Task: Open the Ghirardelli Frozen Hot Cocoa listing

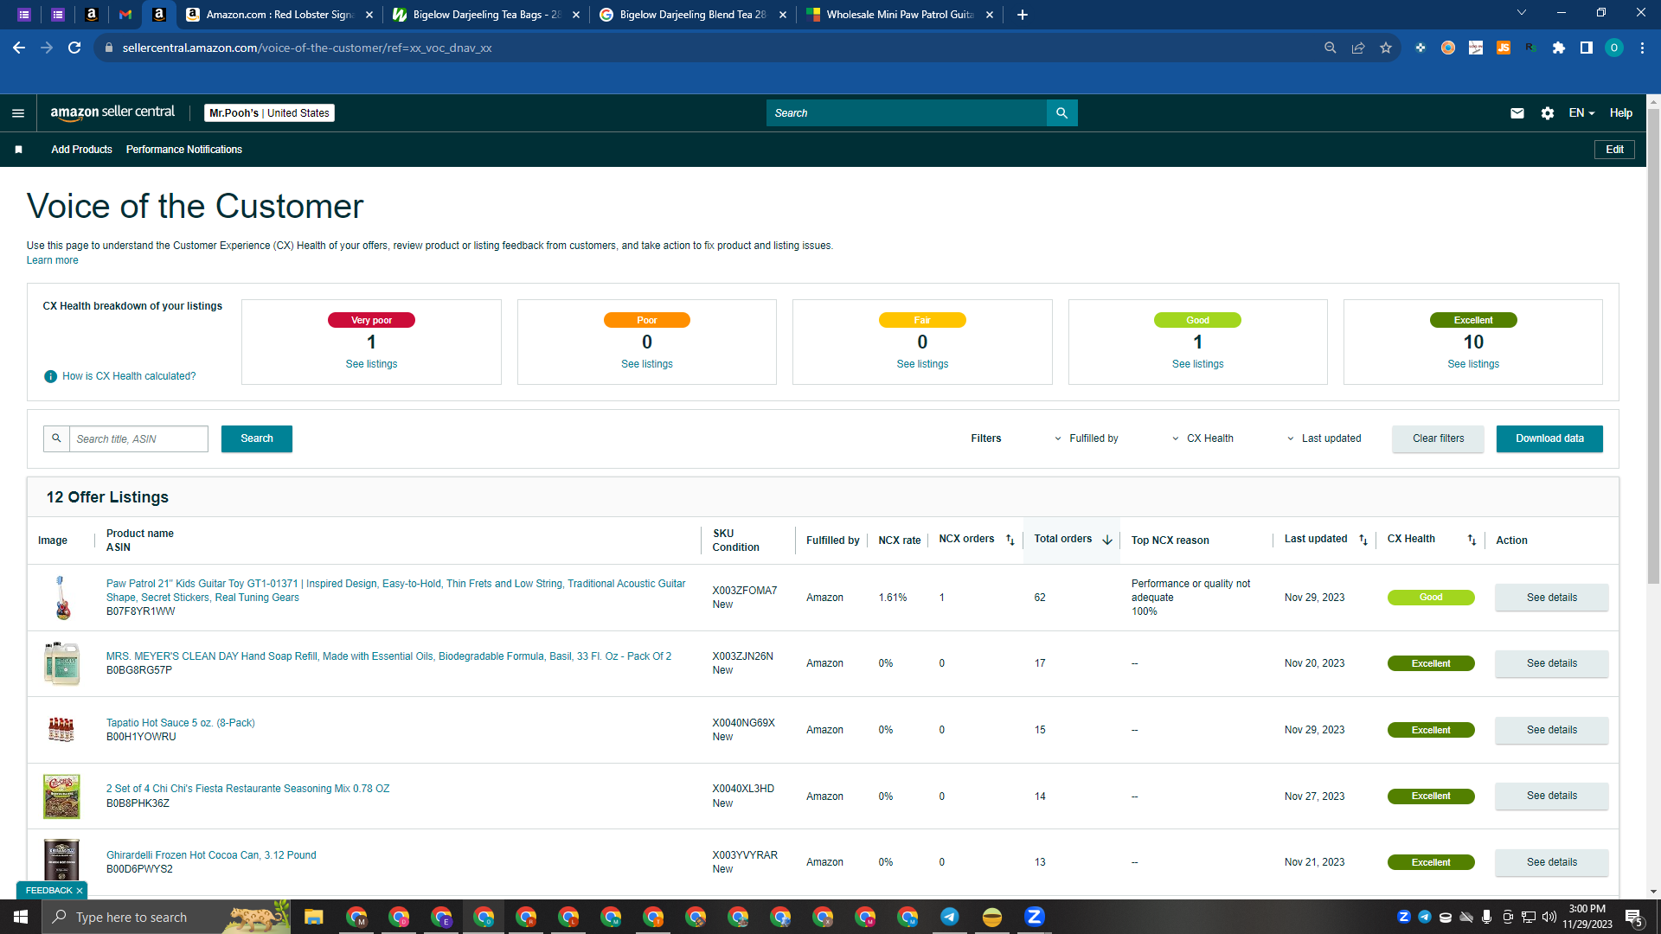Action: click(x=211, y=855)
